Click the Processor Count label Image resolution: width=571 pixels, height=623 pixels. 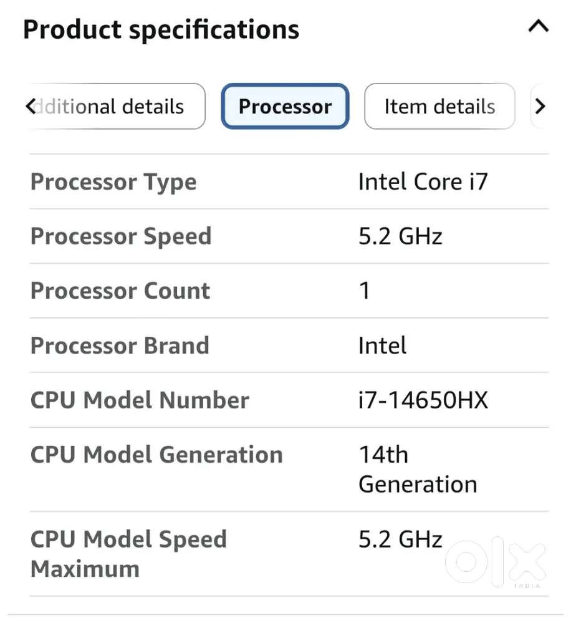(x=120, y=291)
